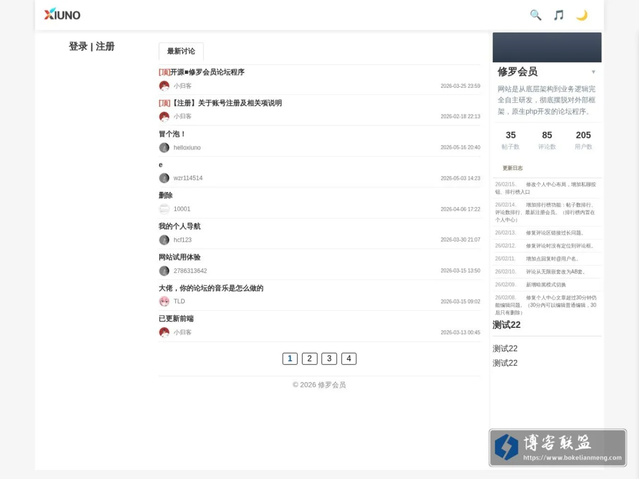Expand the 修罗会员 dropdown arrow

(x=594, y=72)
